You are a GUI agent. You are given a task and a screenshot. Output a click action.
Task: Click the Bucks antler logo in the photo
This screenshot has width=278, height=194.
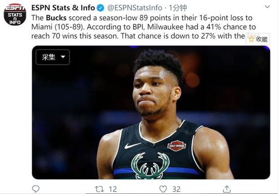pos(150,166)
